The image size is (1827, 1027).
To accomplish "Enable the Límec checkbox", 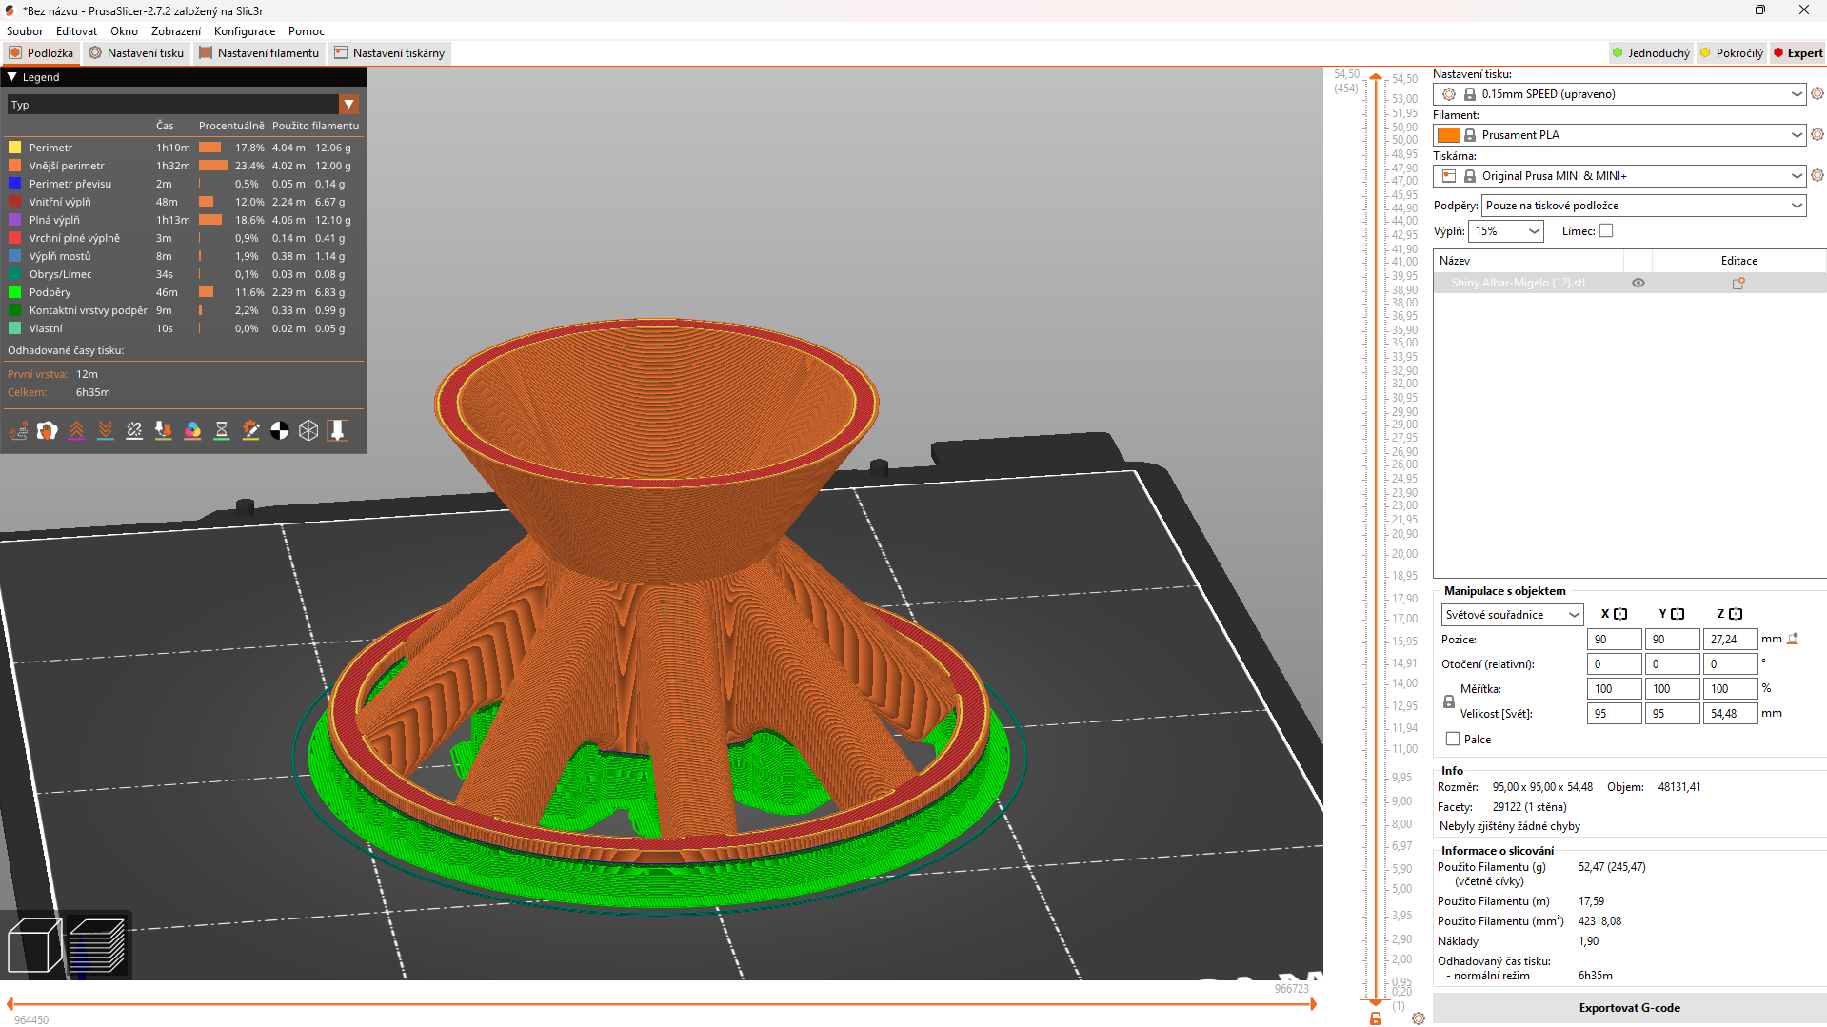I will point(1606,230).
